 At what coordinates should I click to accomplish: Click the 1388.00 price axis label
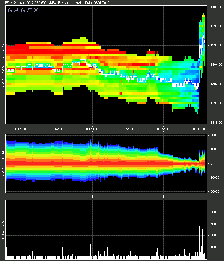216,123
